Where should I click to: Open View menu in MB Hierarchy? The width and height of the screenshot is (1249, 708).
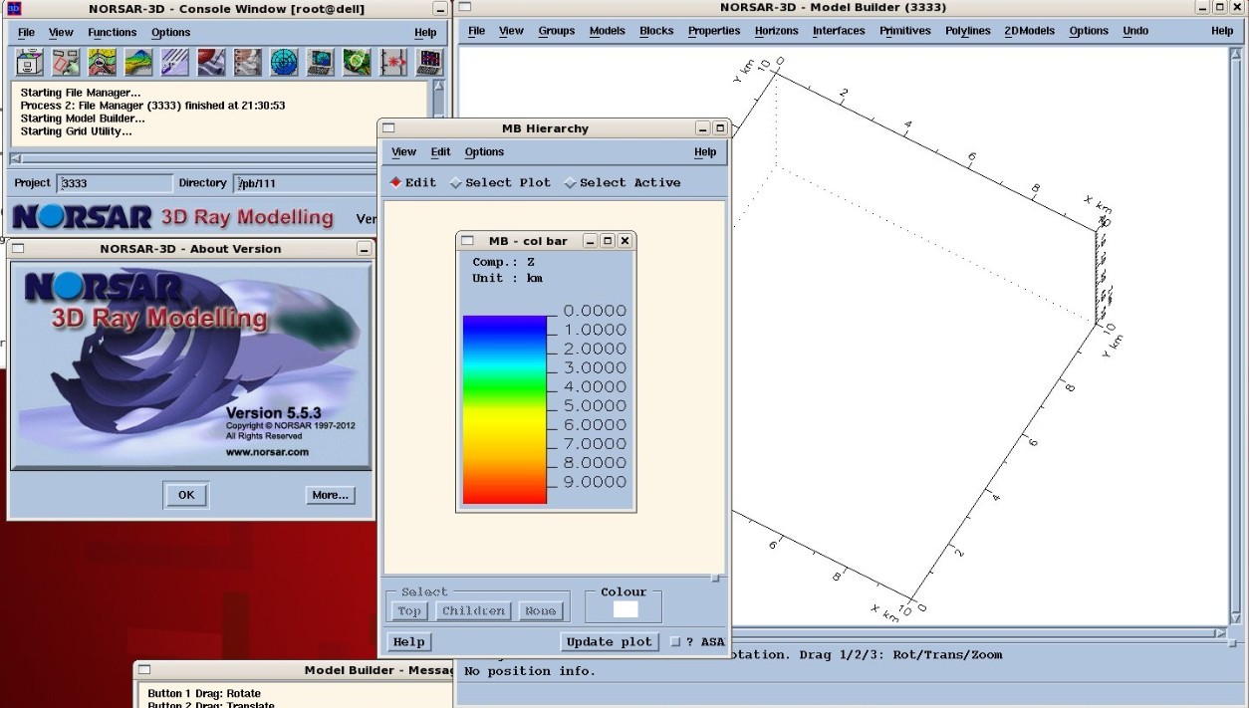[404, 152]
